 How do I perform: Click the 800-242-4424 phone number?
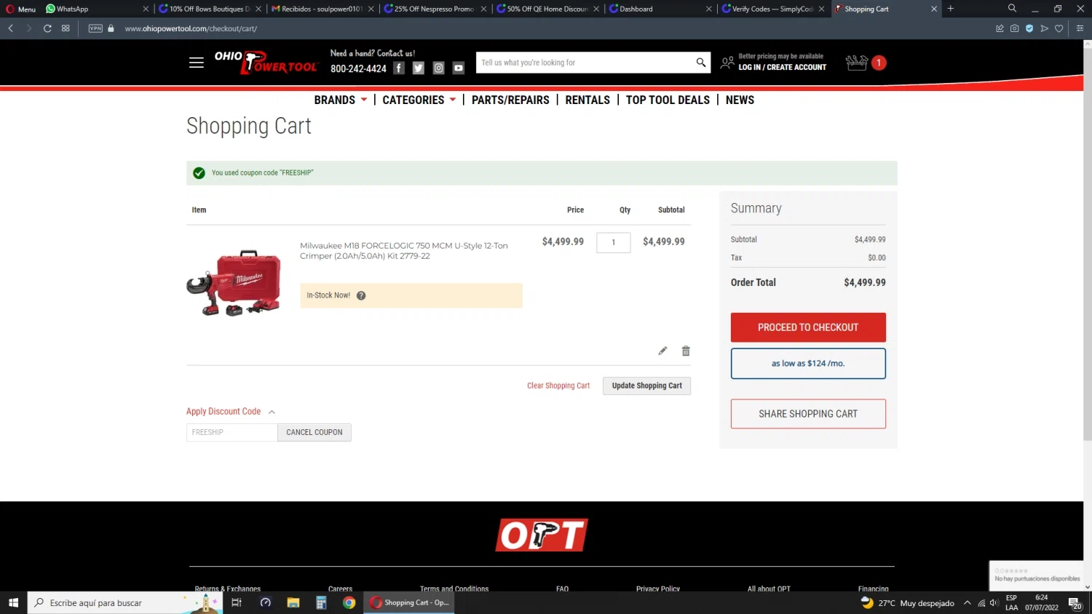(x=358, y=68)
